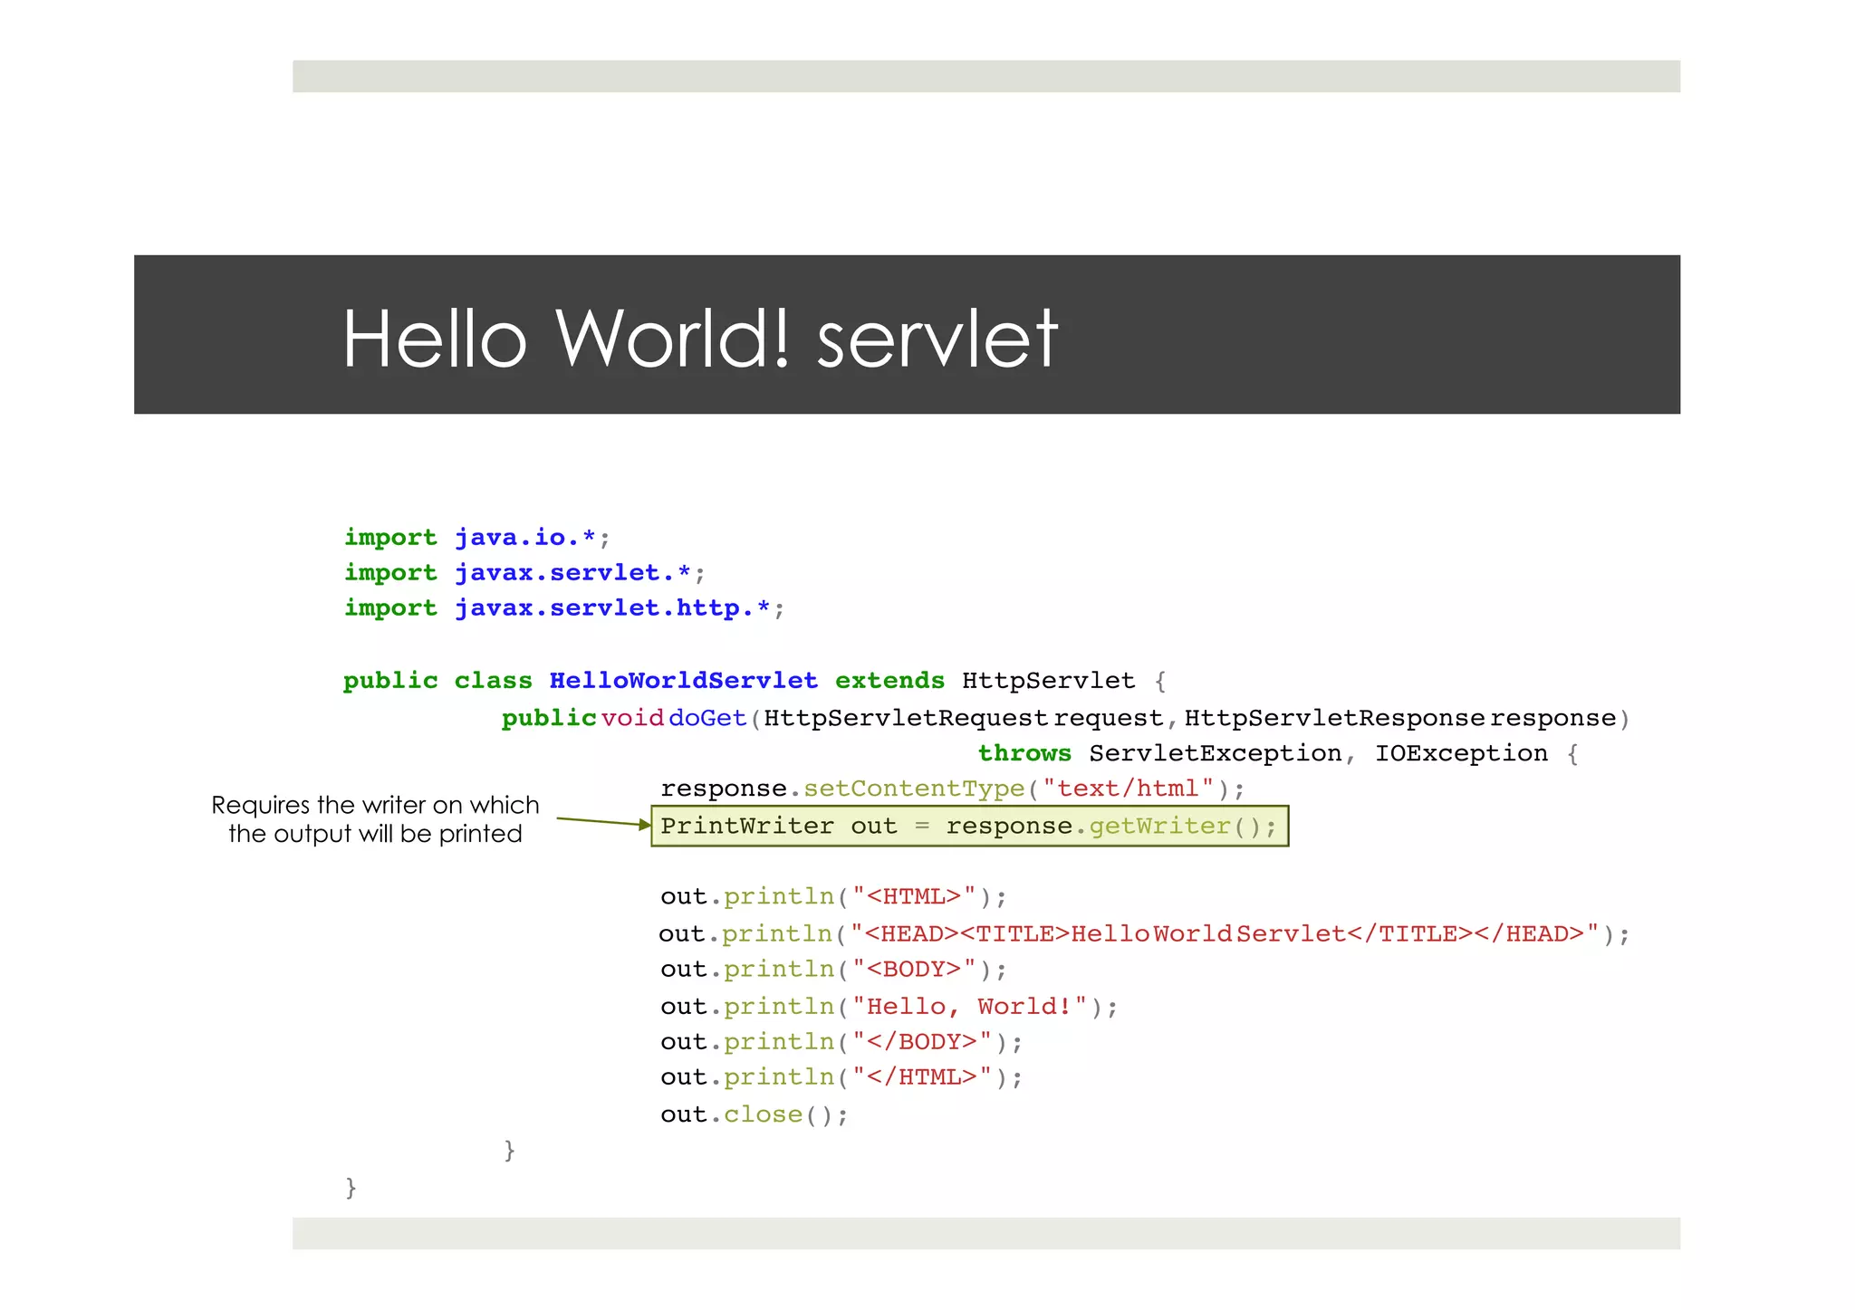
Task: Click the 'import java.io.*;' line
Action: (x=476, y=538)
